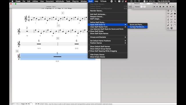Step playback forward one measure

pyautogui.click(x=170, y=7)
